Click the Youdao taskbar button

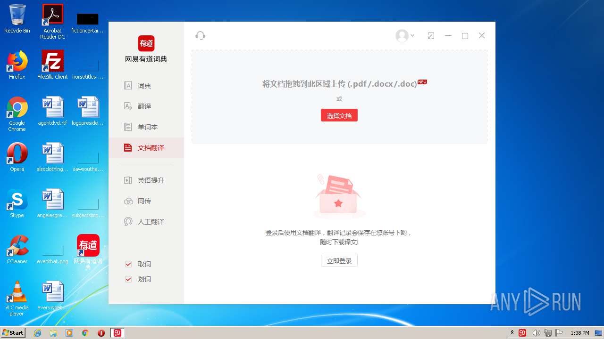point(117,333)
